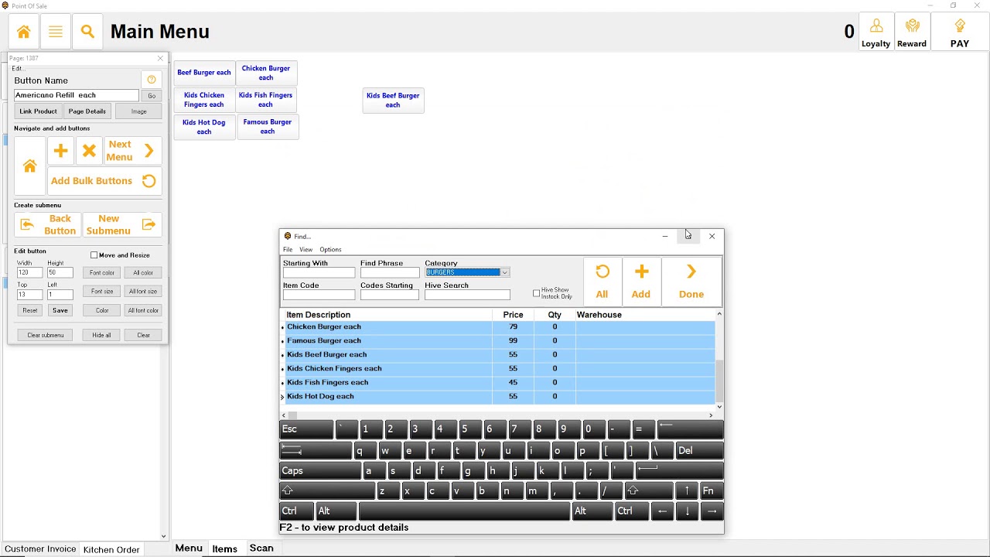Click Add Bulk Buttons

[104, 181]
